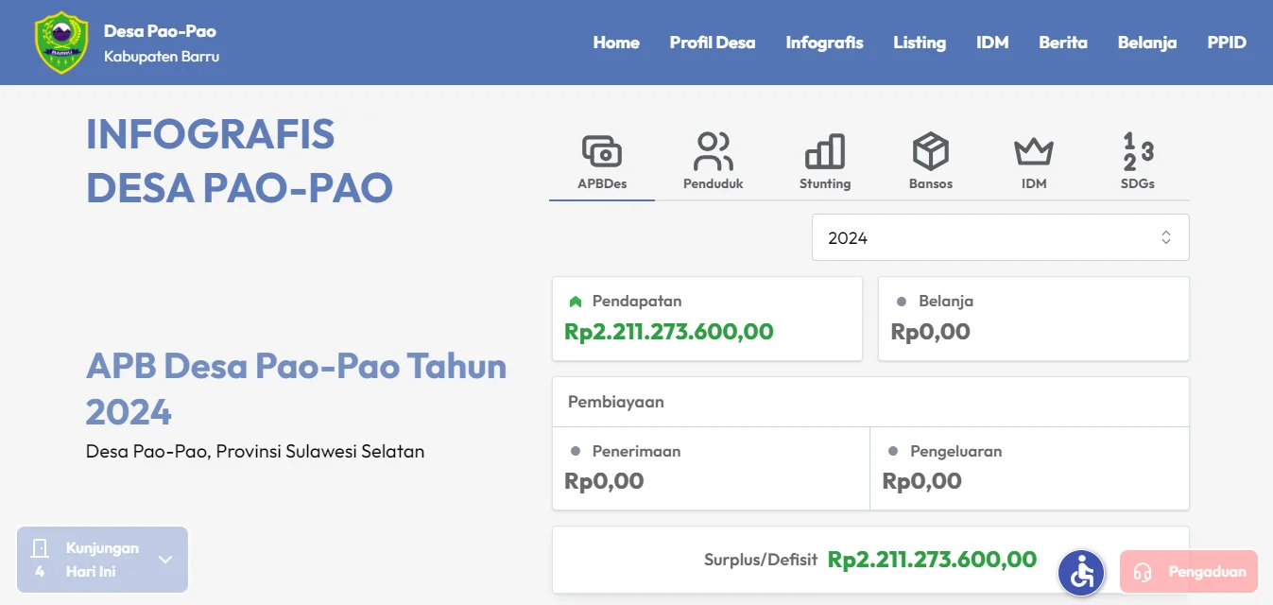Open IDM in the top navigation
Viewport: 1273px width, 605px height.
coord(992,43)
